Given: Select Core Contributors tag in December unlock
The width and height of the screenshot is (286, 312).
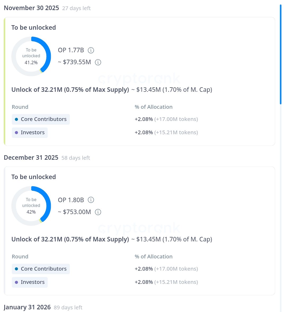Looking at the screenshot, I should tap(41, 269).
